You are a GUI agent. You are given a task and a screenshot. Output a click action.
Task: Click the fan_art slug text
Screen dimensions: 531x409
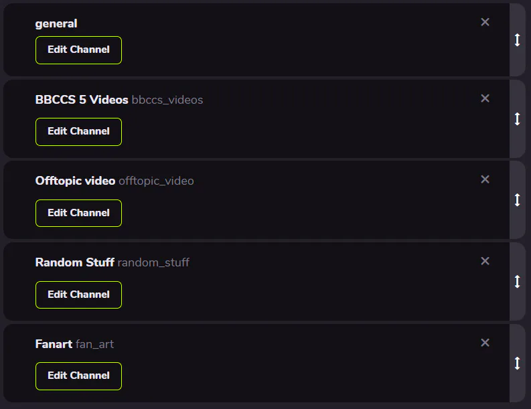pos(94,344)
